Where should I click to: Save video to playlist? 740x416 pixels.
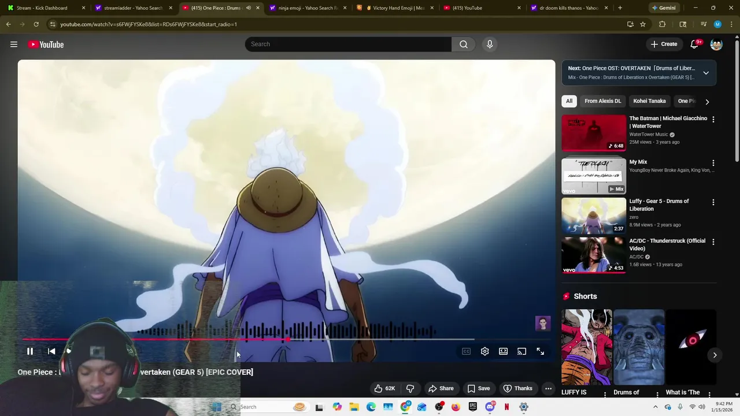[x=479, y=388]
